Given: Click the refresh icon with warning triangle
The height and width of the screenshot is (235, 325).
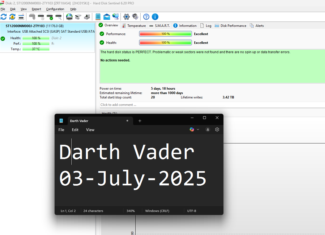Looking at the screenshot, I should tap(12, 17).
